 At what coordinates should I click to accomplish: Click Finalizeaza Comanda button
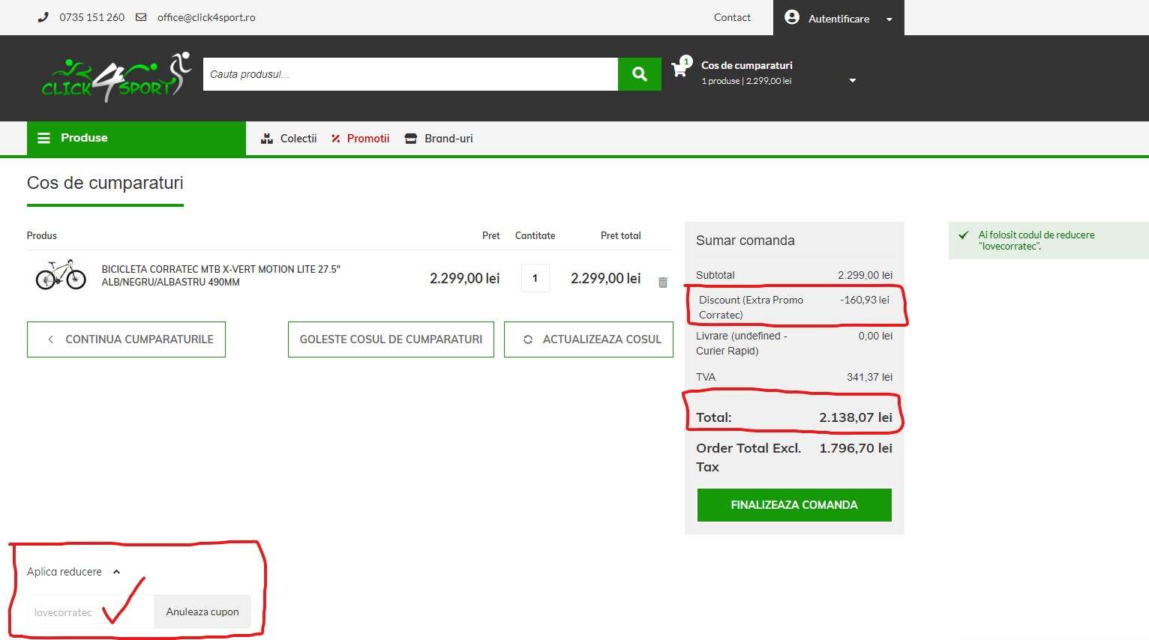794,505
